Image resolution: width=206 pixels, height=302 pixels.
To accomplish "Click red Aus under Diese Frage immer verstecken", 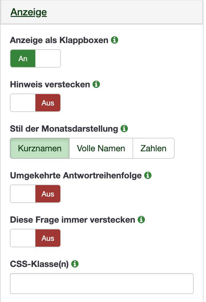I will pos(48,238).
